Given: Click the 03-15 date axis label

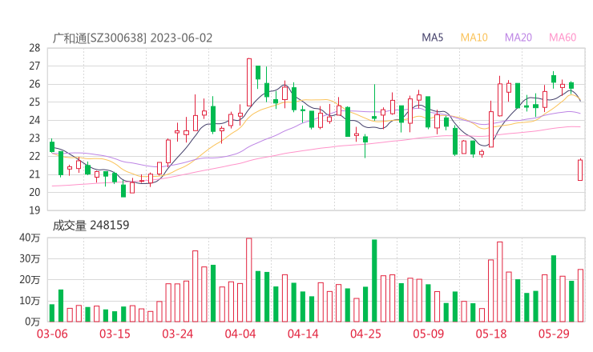Looking at the screenshot, I should 115,334.
